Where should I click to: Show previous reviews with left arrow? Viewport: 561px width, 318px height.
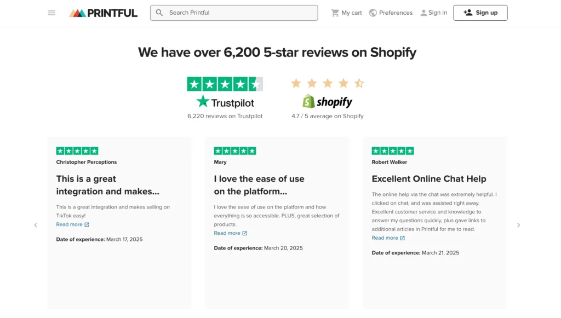pyautogui.click(x=36, y=225)
